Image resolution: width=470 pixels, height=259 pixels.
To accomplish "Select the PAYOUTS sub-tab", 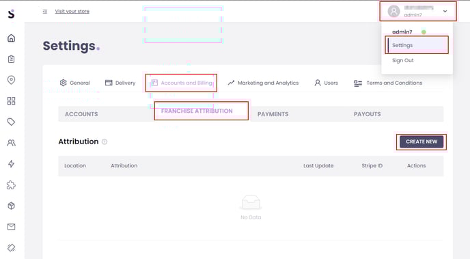I will [x=368, y=114].
